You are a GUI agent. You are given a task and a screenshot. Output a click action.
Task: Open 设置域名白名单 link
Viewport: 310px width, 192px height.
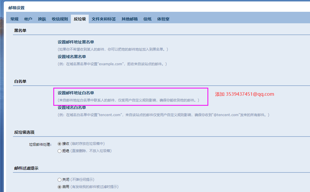[72, 107]
